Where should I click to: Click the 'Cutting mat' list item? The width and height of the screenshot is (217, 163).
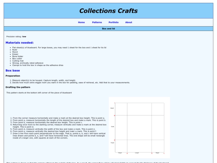(x=18, y=61)
